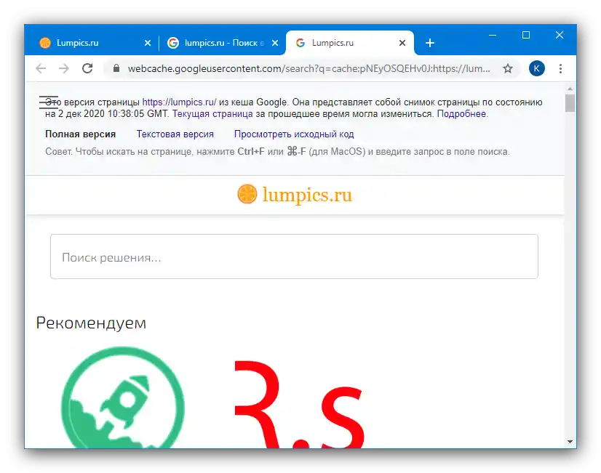Open the green rocket recommended thumbnail
This screenshot has height=473, width=601.
tap(123, 397)
